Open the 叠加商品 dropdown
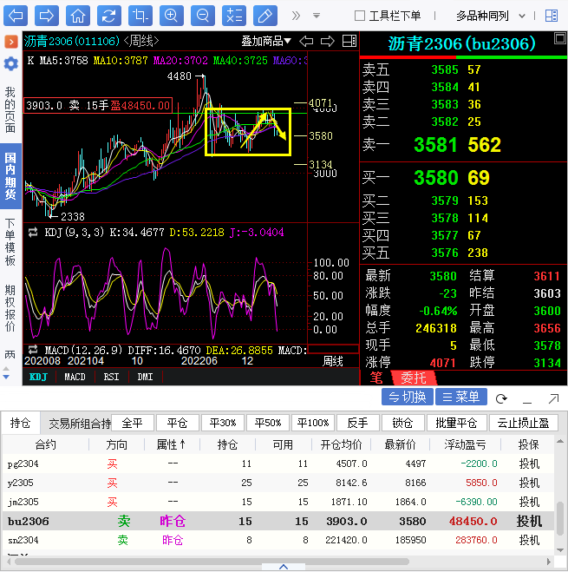The image size is (568, 572). click(x=266, y=41)
